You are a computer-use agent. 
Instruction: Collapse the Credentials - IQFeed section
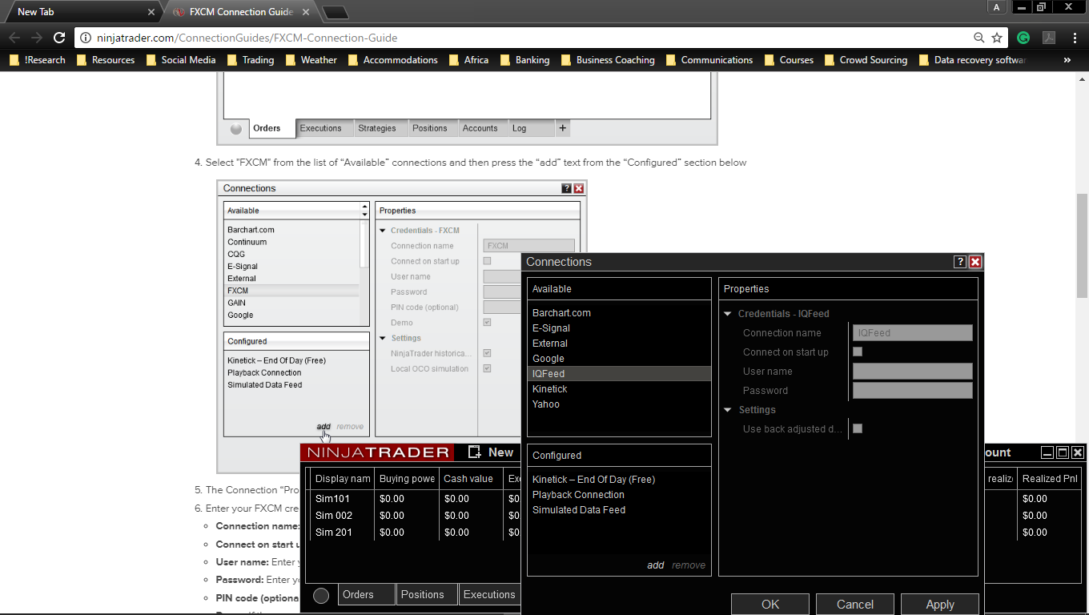click(x=728, y=314)
